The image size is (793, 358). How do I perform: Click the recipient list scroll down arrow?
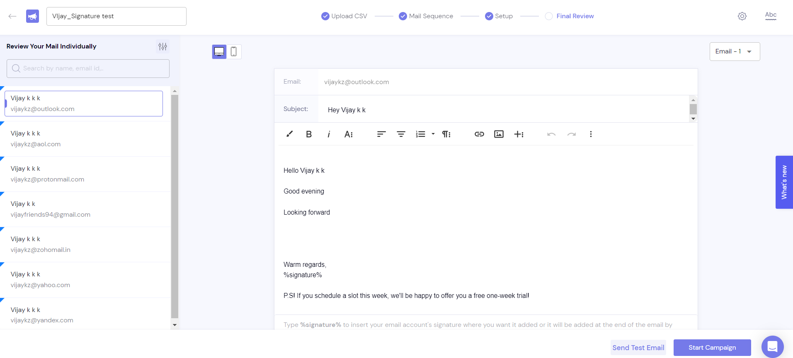175,325
